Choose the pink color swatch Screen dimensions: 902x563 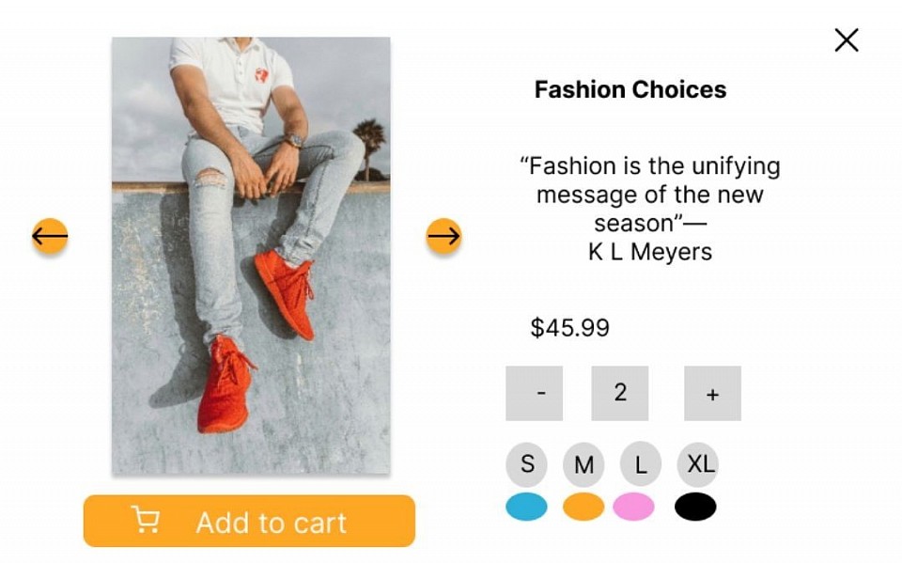(x=633, y=507)
